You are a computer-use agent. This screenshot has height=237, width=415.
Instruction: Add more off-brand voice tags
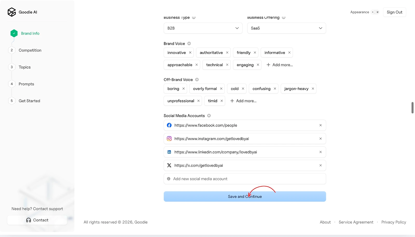pos(243,101)
